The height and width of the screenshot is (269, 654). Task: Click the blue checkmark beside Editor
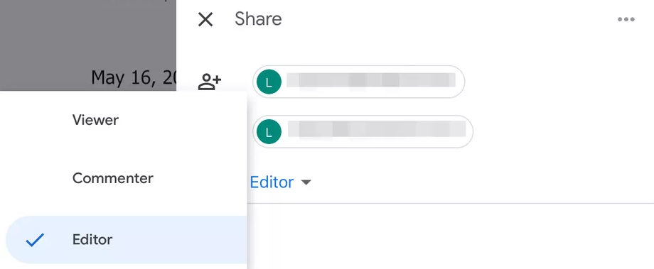point(35,240)
